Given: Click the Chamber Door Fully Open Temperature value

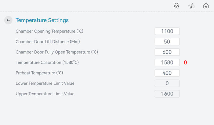Looking at the screenshot, I should pos(167,52).
